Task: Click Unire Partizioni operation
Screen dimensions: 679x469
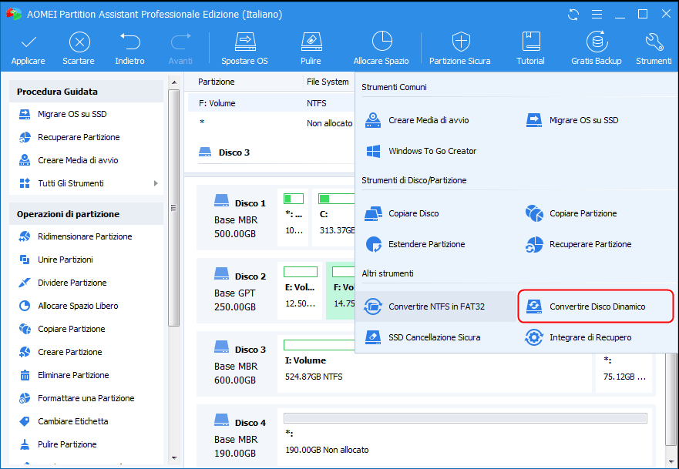Action: tap(55, 260)
